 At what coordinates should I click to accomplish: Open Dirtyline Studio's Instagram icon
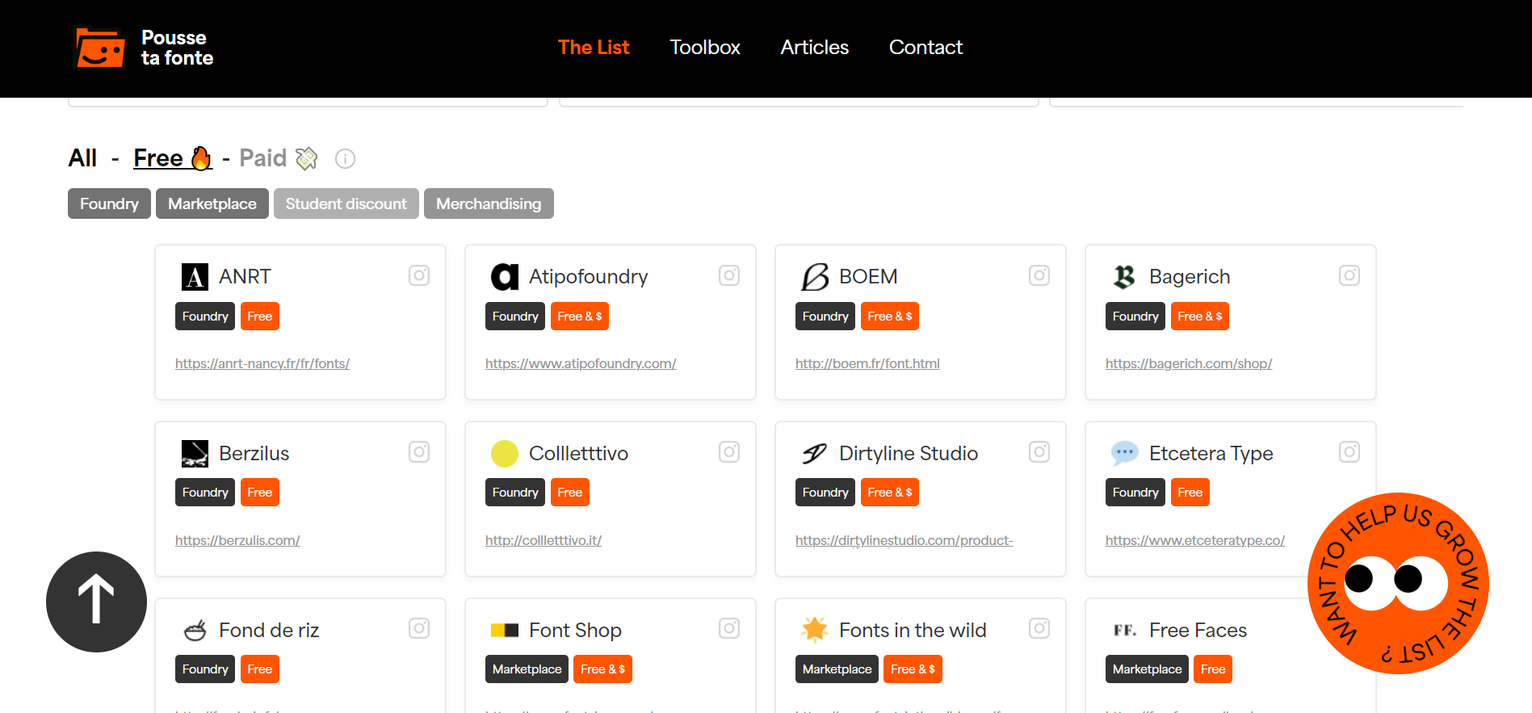point(1039,451)
